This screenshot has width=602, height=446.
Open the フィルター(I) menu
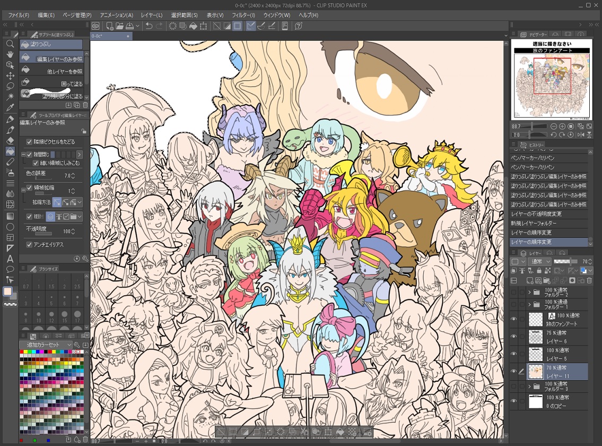243,15
